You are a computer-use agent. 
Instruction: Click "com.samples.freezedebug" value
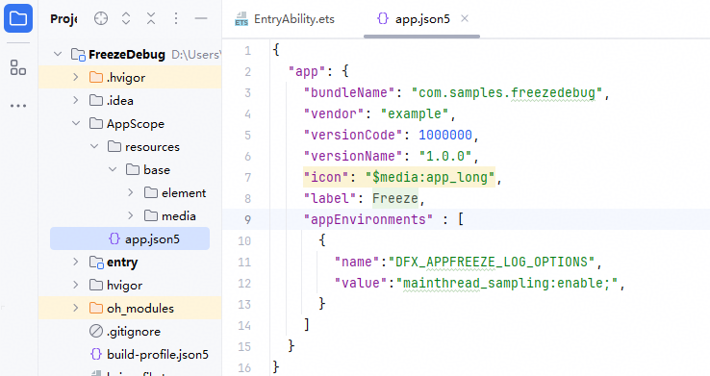pyautogui.click(x=507, y=92)
